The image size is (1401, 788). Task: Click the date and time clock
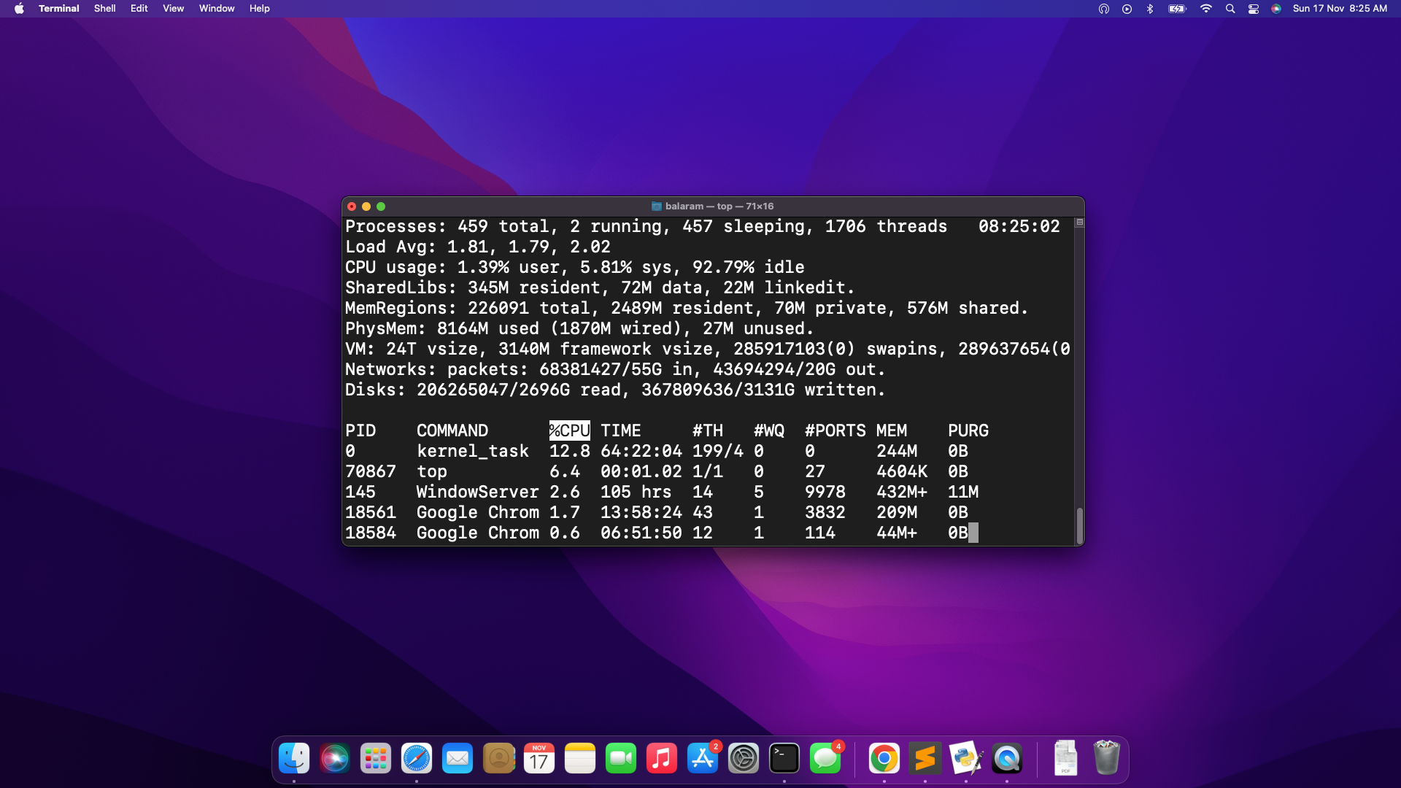[x=1340, y=9]
